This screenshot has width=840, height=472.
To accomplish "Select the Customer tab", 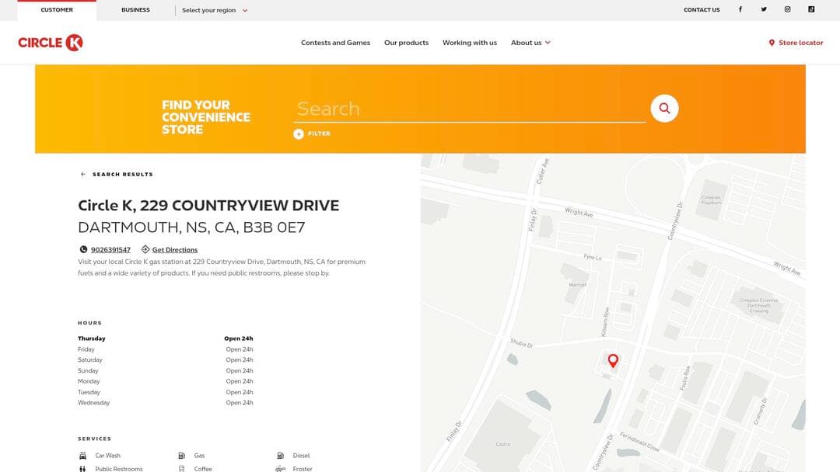I will pos(57,10).
